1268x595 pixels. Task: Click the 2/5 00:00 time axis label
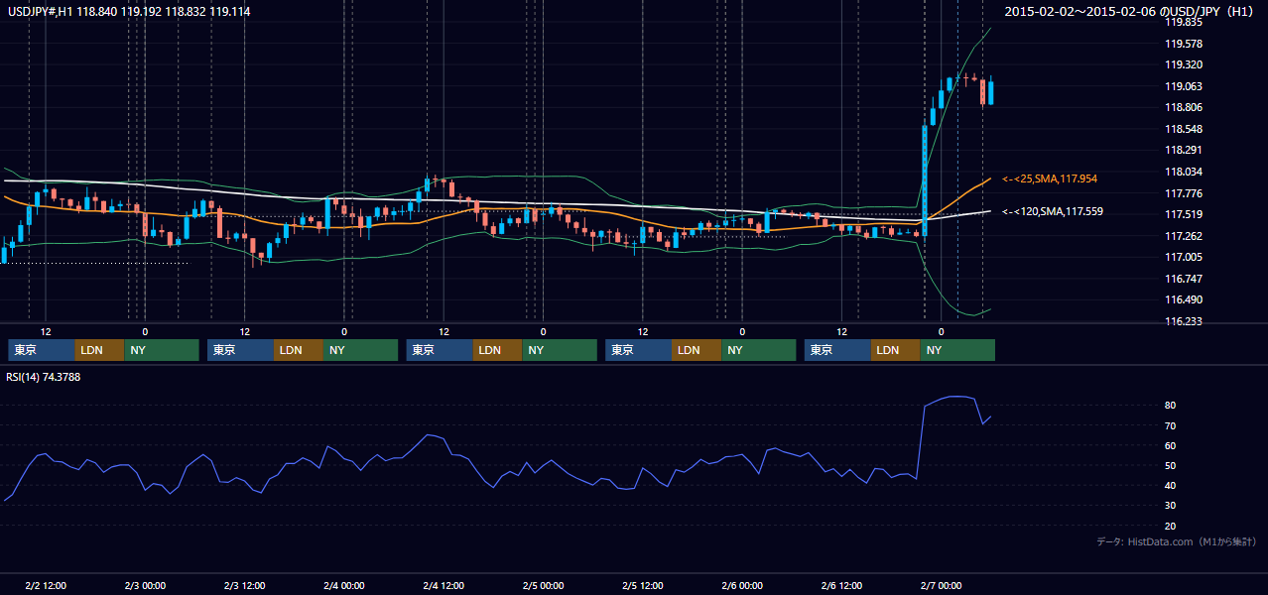543,586
